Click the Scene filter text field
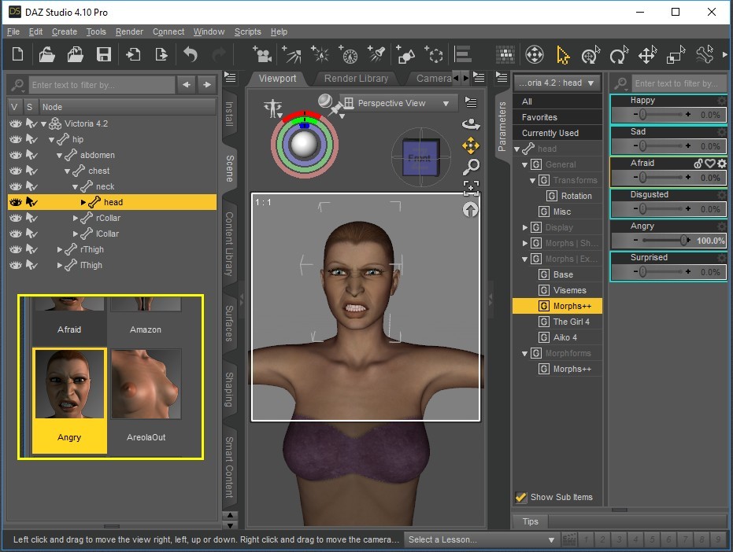 pos(102,85)
